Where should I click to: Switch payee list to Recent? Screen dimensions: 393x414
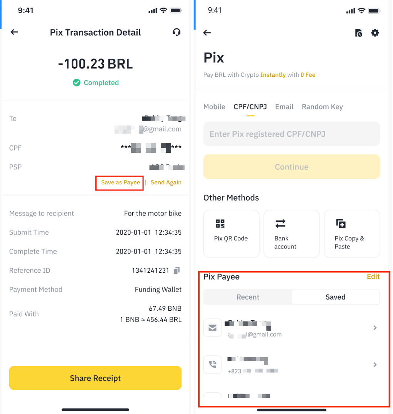click(248, 297)
